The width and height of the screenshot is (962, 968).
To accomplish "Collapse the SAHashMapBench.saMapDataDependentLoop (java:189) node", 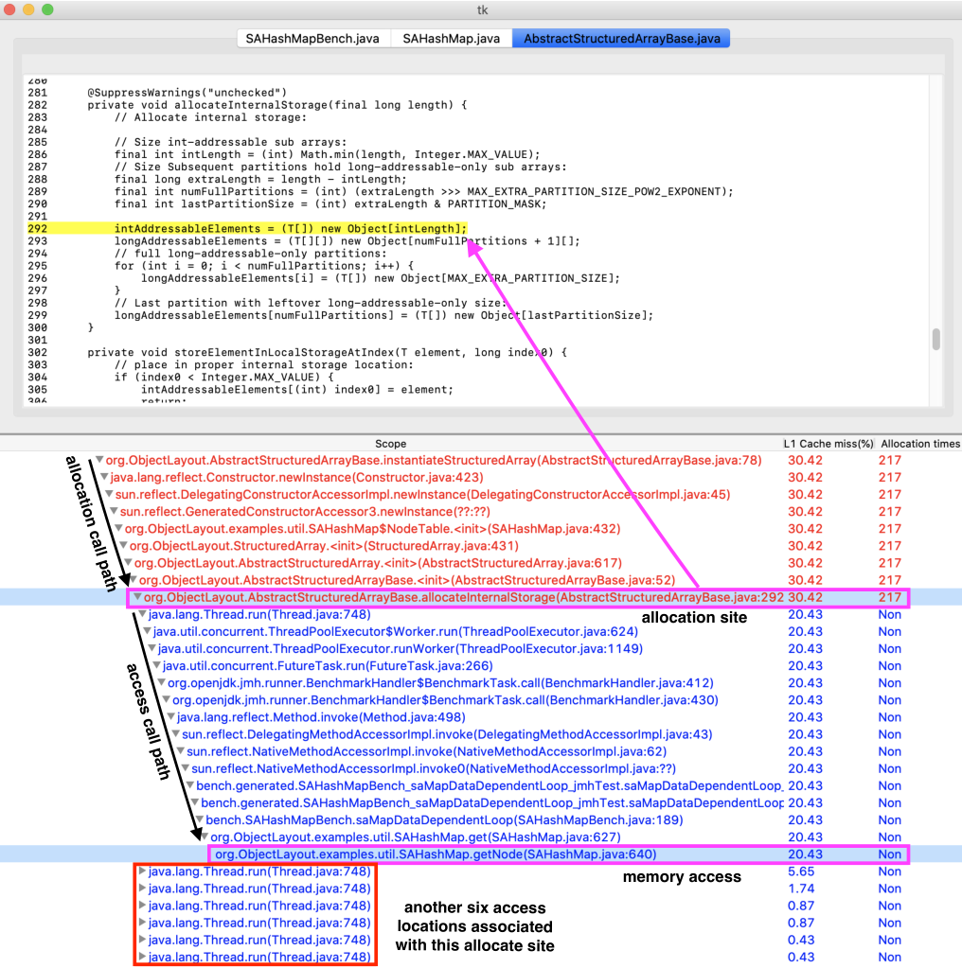I will click(x=200, y=819).
